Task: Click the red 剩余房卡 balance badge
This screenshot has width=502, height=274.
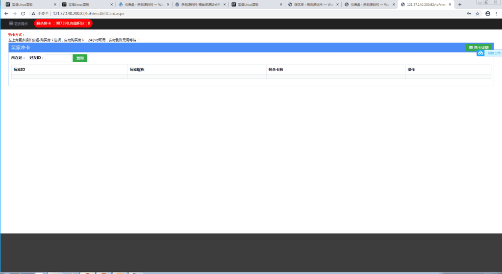Action: (x=63, y=23)
